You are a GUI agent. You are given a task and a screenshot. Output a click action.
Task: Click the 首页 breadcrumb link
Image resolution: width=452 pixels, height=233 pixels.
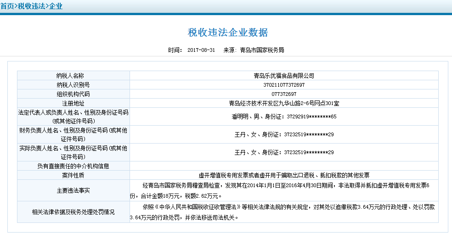point(7,6)
